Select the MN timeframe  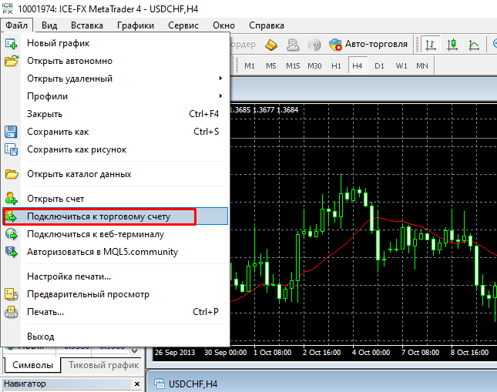[x=422, y=66]
